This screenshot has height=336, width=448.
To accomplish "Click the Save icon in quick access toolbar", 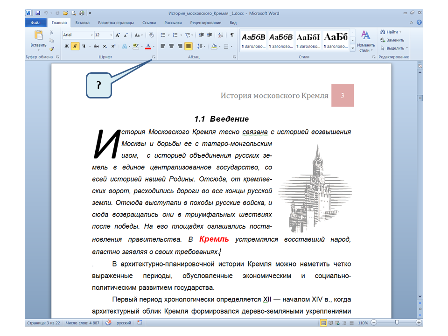I will [x=37, y=14].
